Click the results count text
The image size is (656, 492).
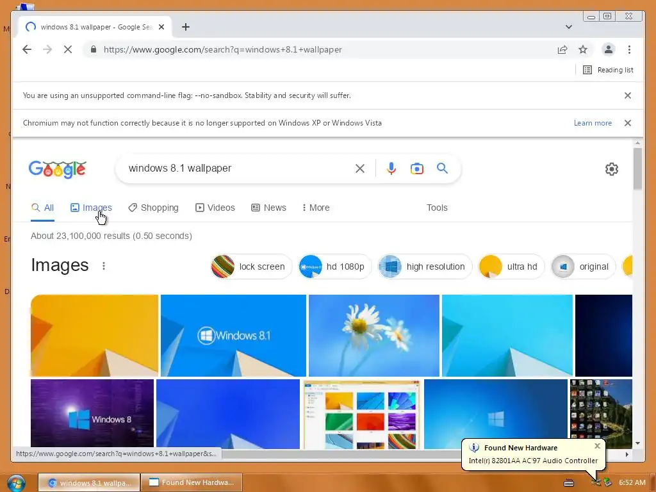coord(111,236)
